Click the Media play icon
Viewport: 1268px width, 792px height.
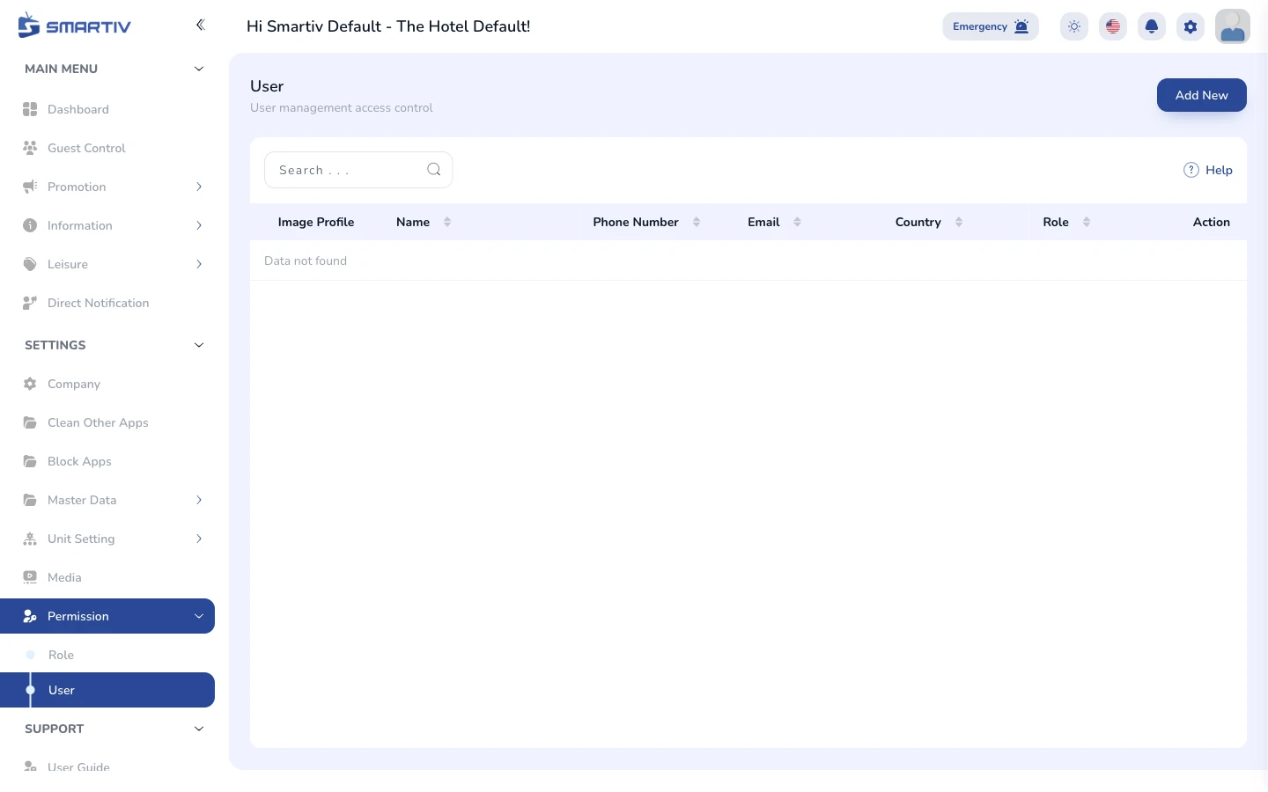pos(30,577)
